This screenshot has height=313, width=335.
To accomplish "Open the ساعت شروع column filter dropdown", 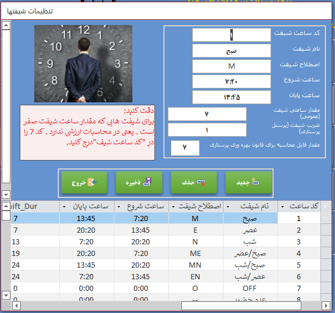I will [x=119, y=207].
